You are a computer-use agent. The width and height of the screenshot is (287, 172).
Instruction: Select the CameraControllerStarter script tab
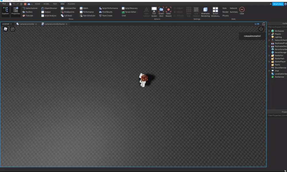coord(55,24)
